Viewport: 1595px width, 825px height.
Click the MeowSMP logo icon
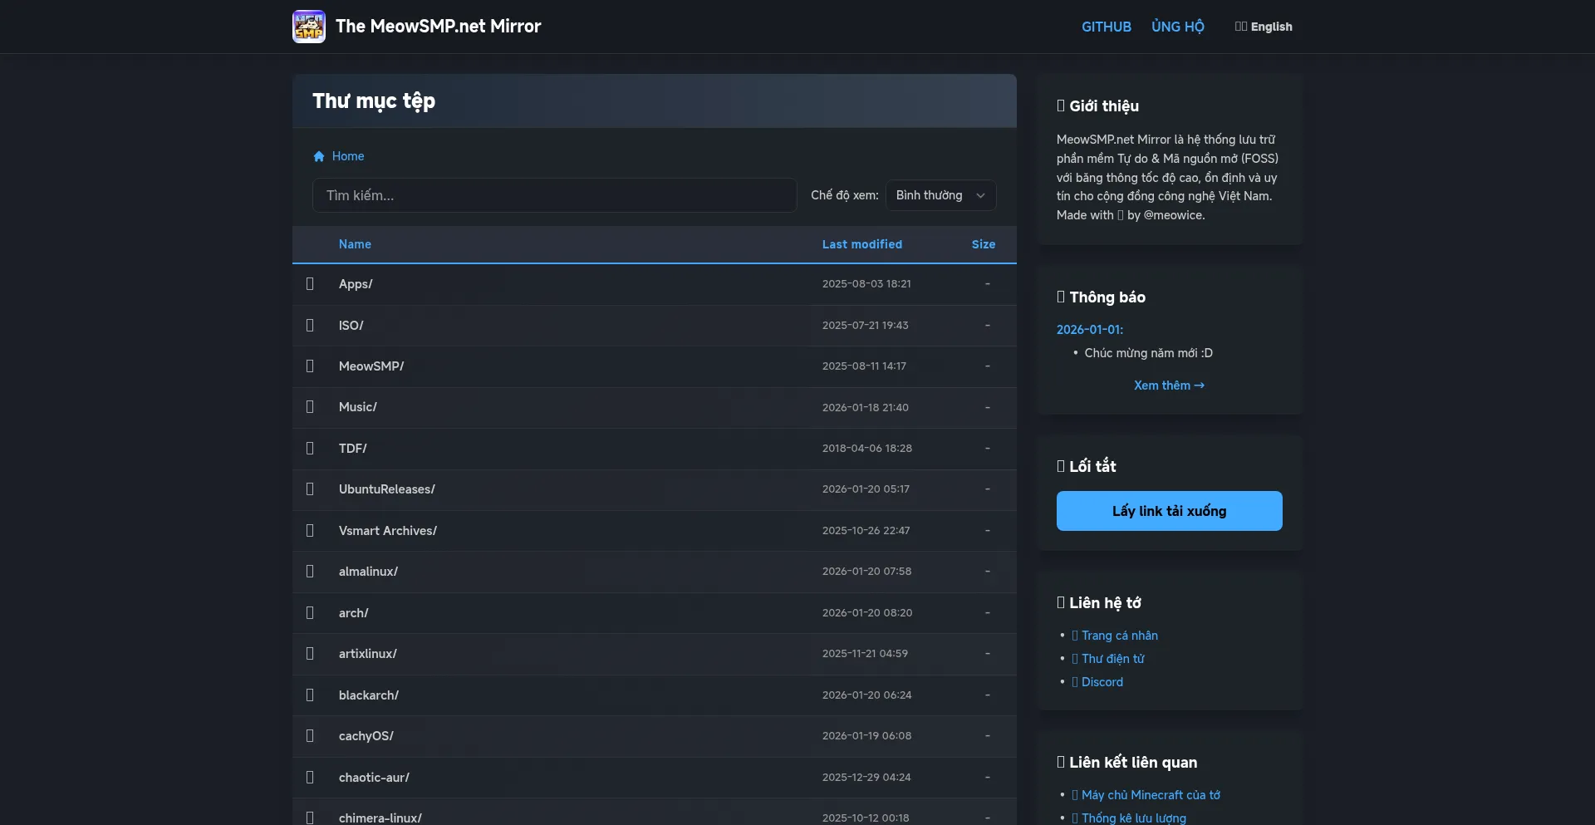[308, 27]
